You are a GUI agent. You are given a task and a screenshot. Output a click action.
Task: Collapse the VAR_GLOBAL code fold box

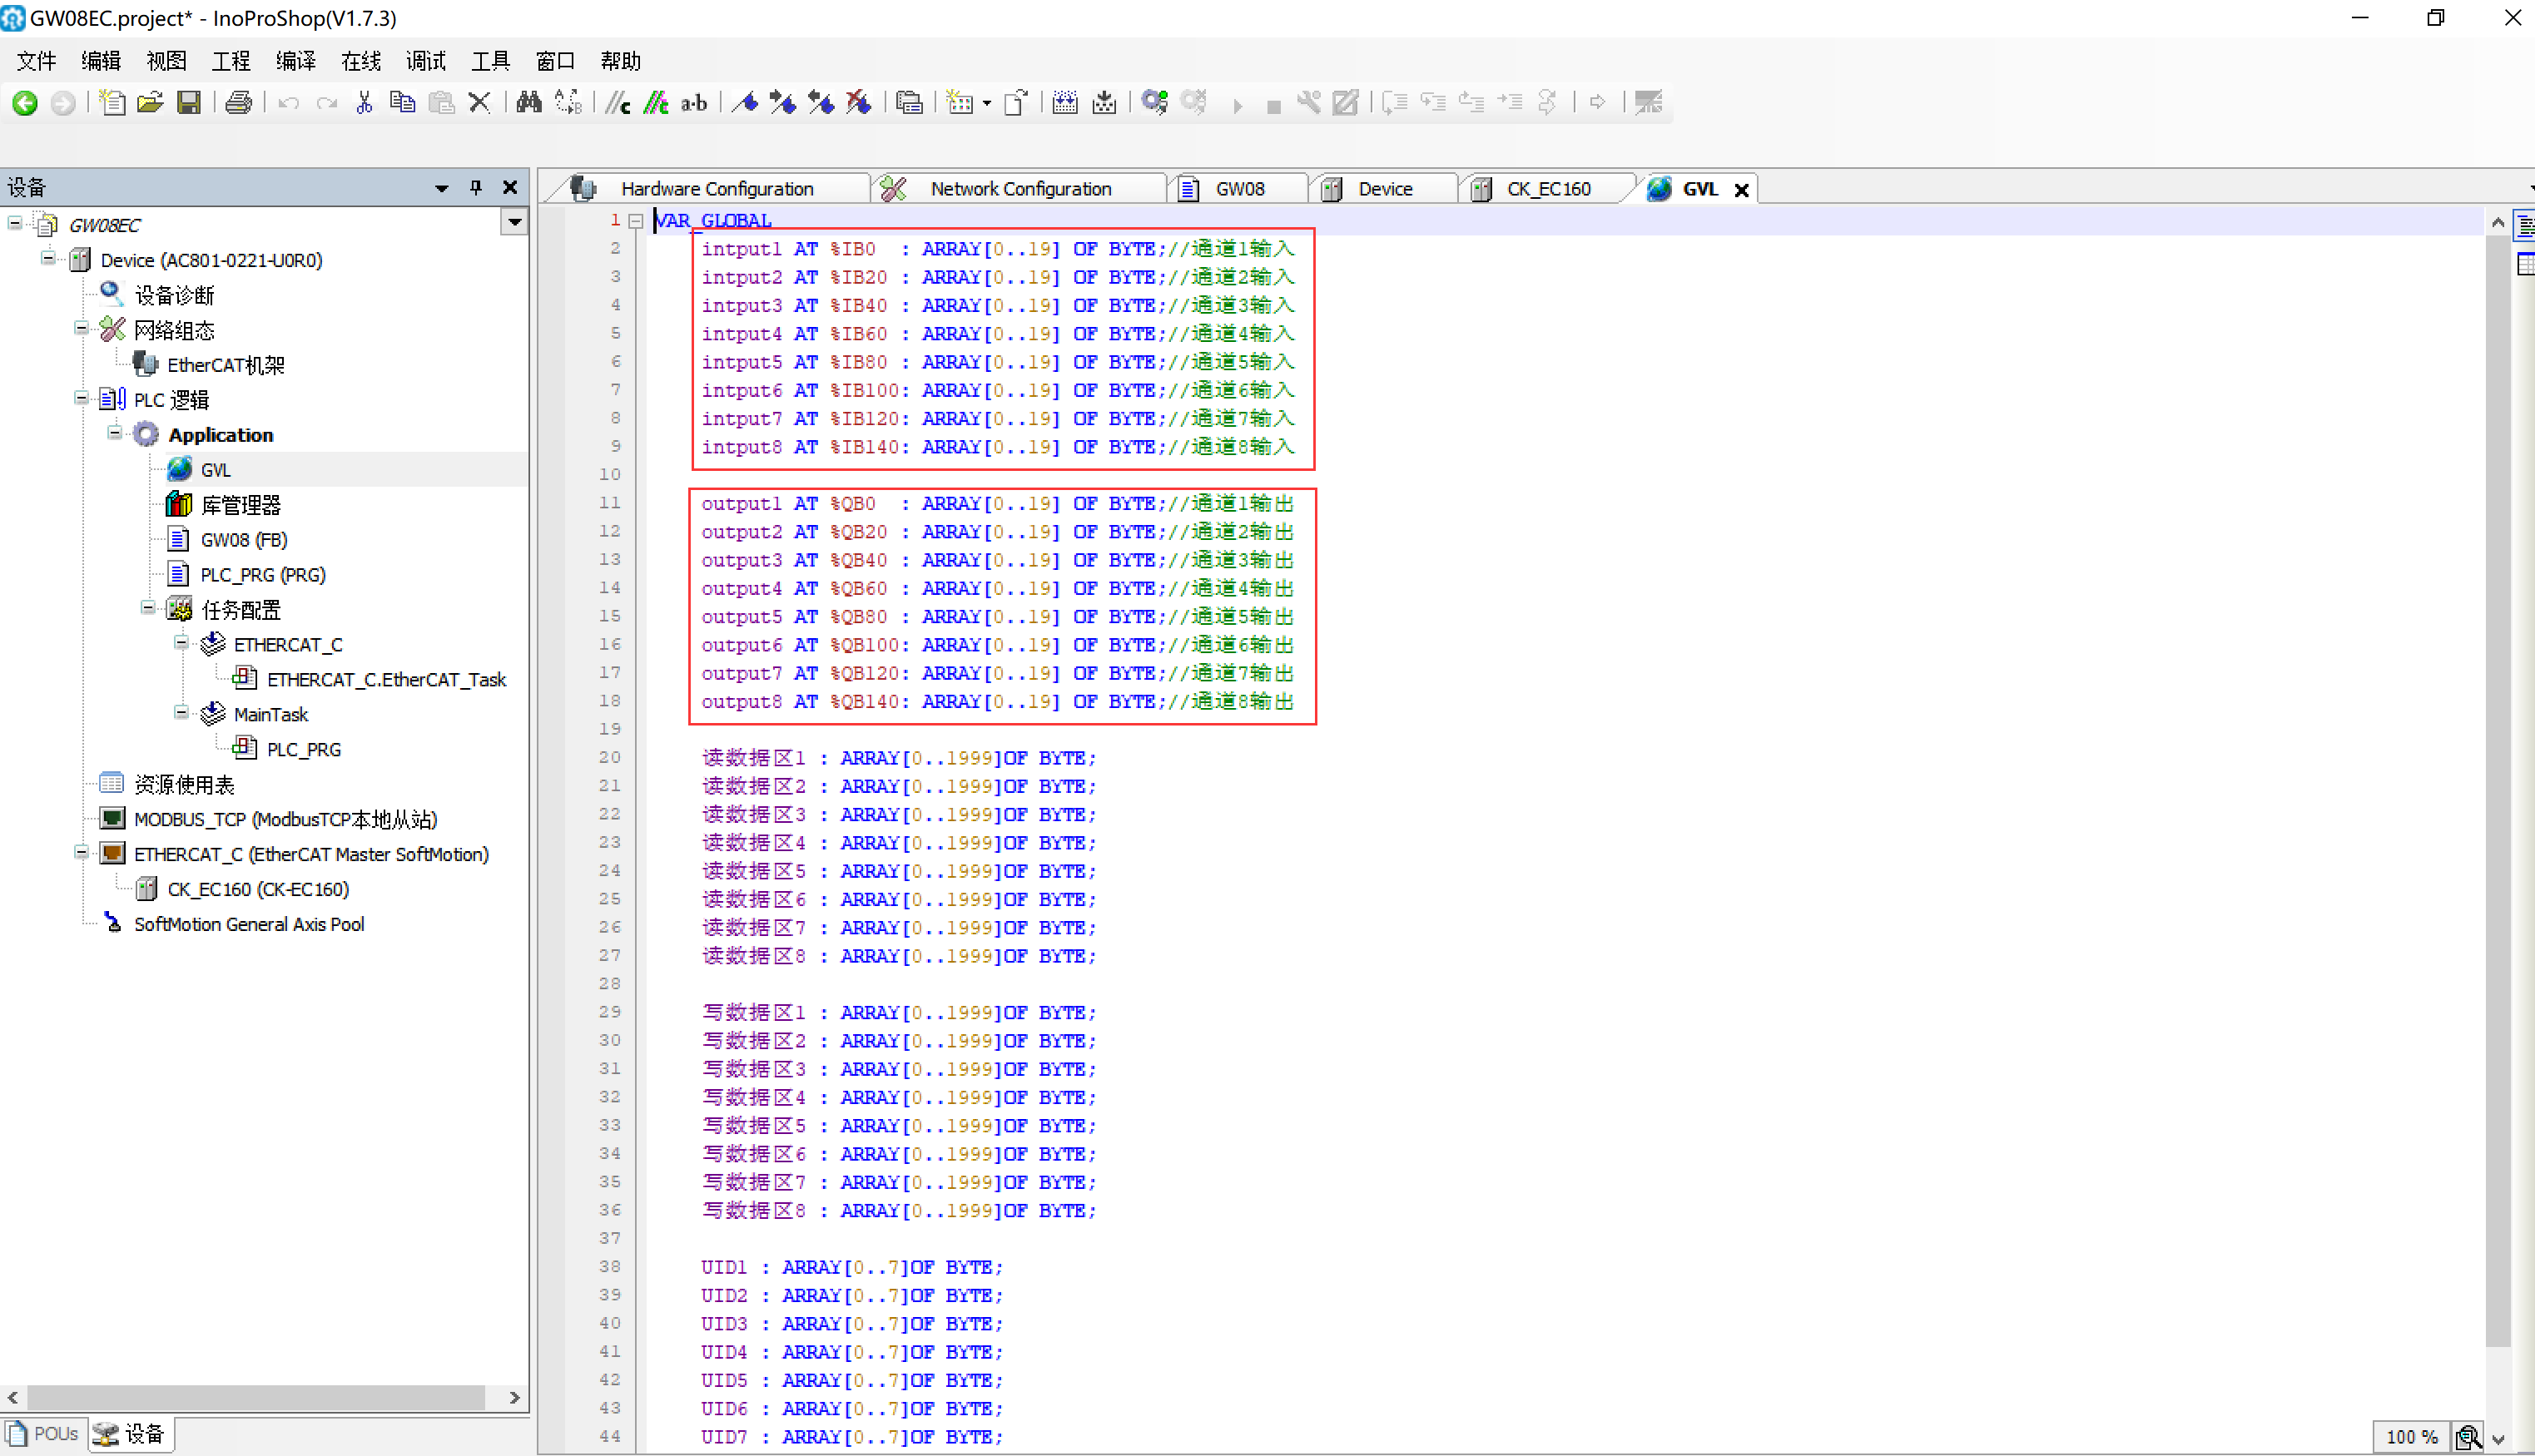click(x=635, y=221)
